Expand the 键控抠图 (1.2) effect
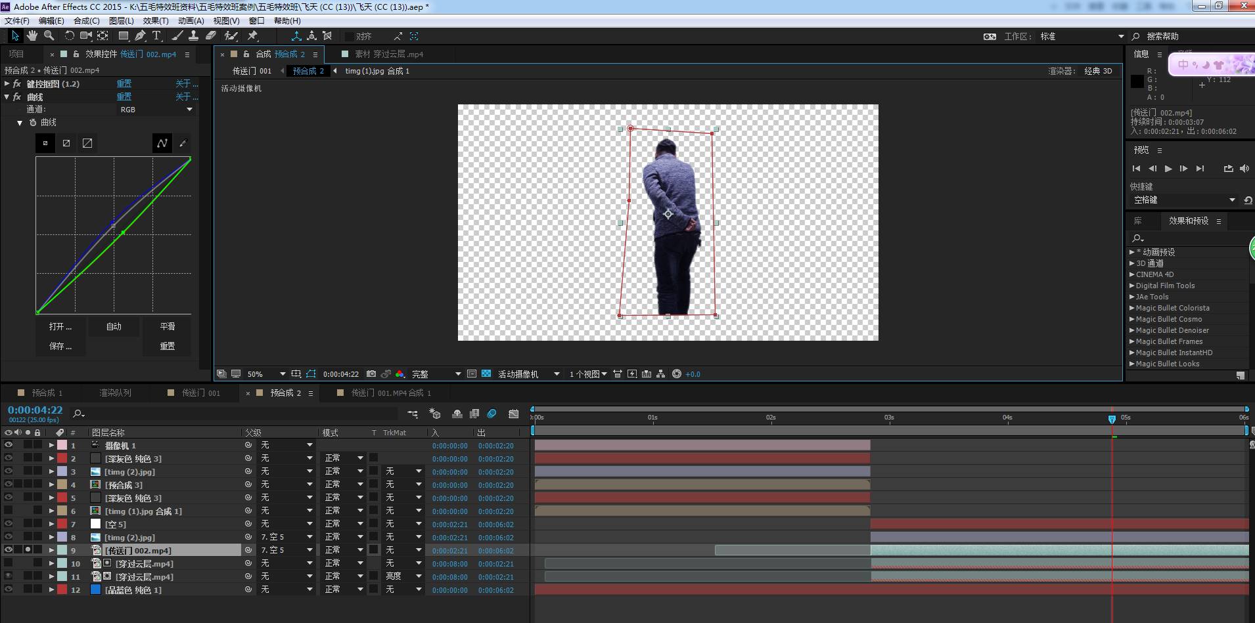 pyautogui.click(x=7, y=84)
